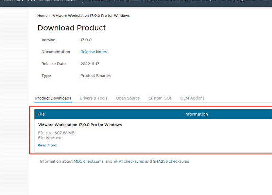
Task: Expand Read More for Workstation download
Action: pos(47,145)
